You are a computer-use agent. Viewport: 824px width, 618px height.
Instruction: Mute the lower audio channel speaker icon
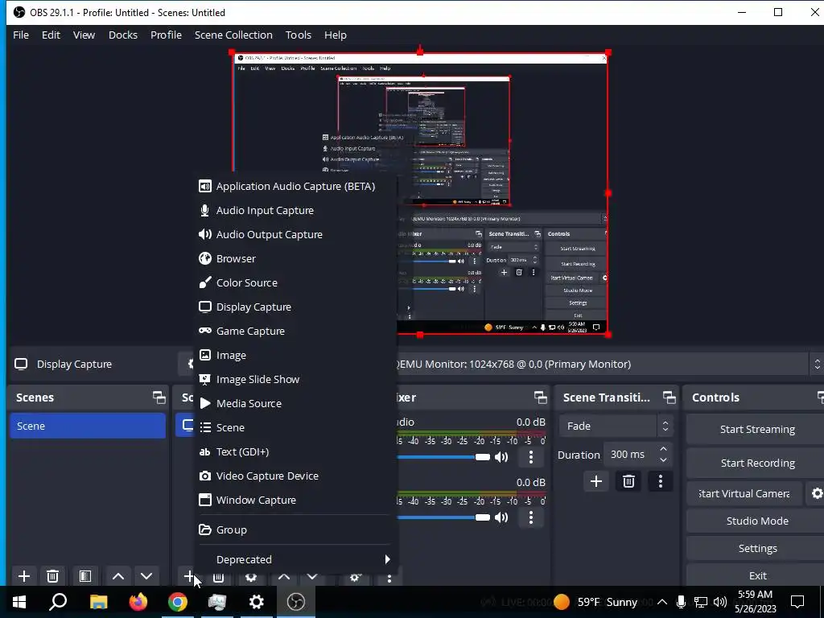click(x=501, y=517)
